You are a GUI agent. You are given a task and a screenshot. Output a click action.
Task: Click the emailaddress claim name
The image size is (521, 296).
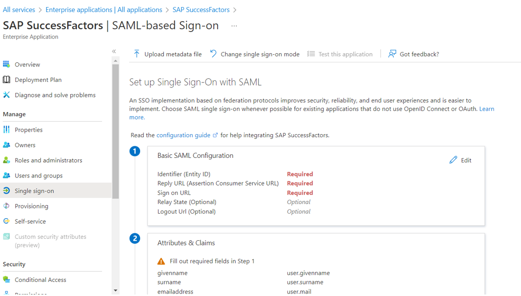[175, 291]
